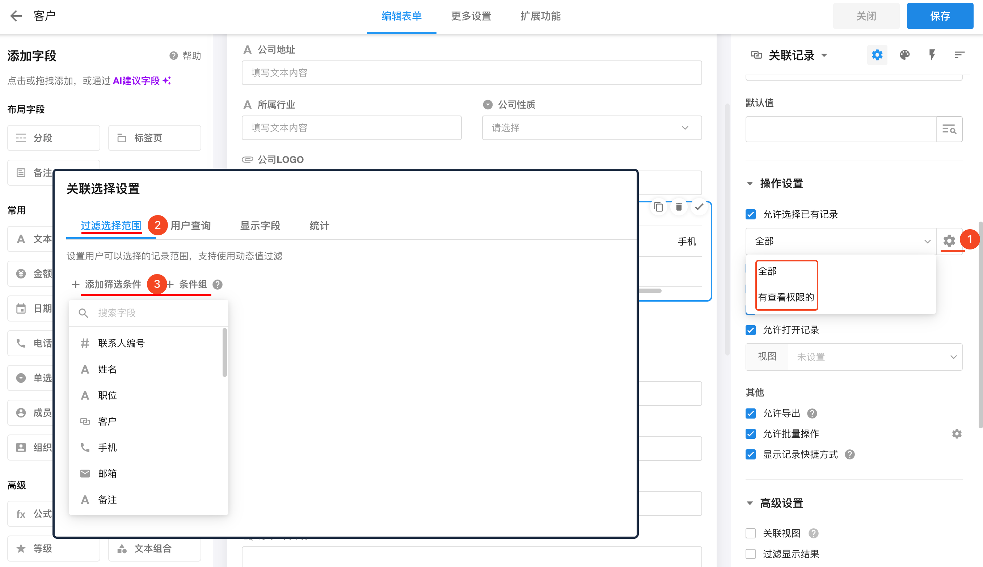Click the copy icon on selected field

click(x=658, y=207)
